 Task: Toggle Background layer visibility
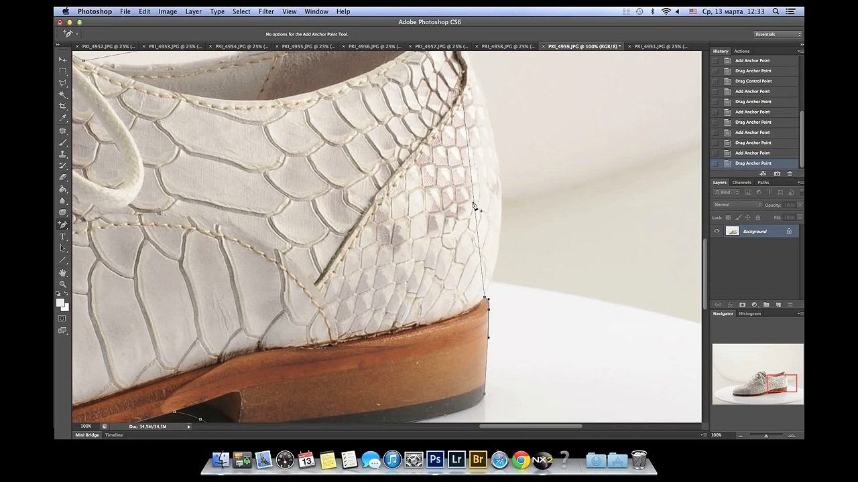(x=717, y=231)
